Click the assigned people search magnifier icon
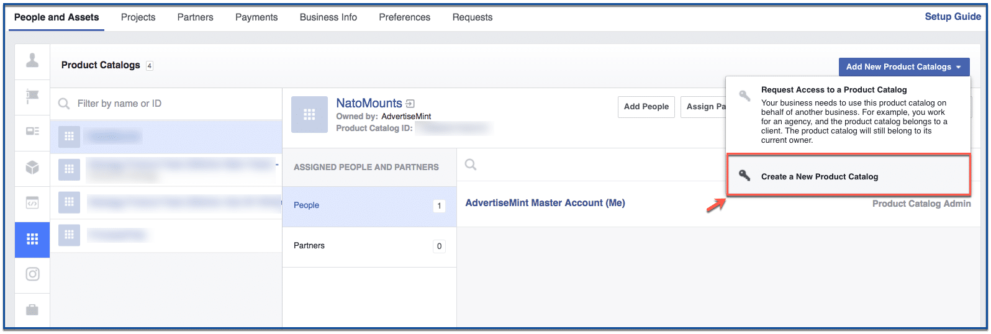This screenshot has height=334, width=991. pyautogui.click(x=471, y=165)
